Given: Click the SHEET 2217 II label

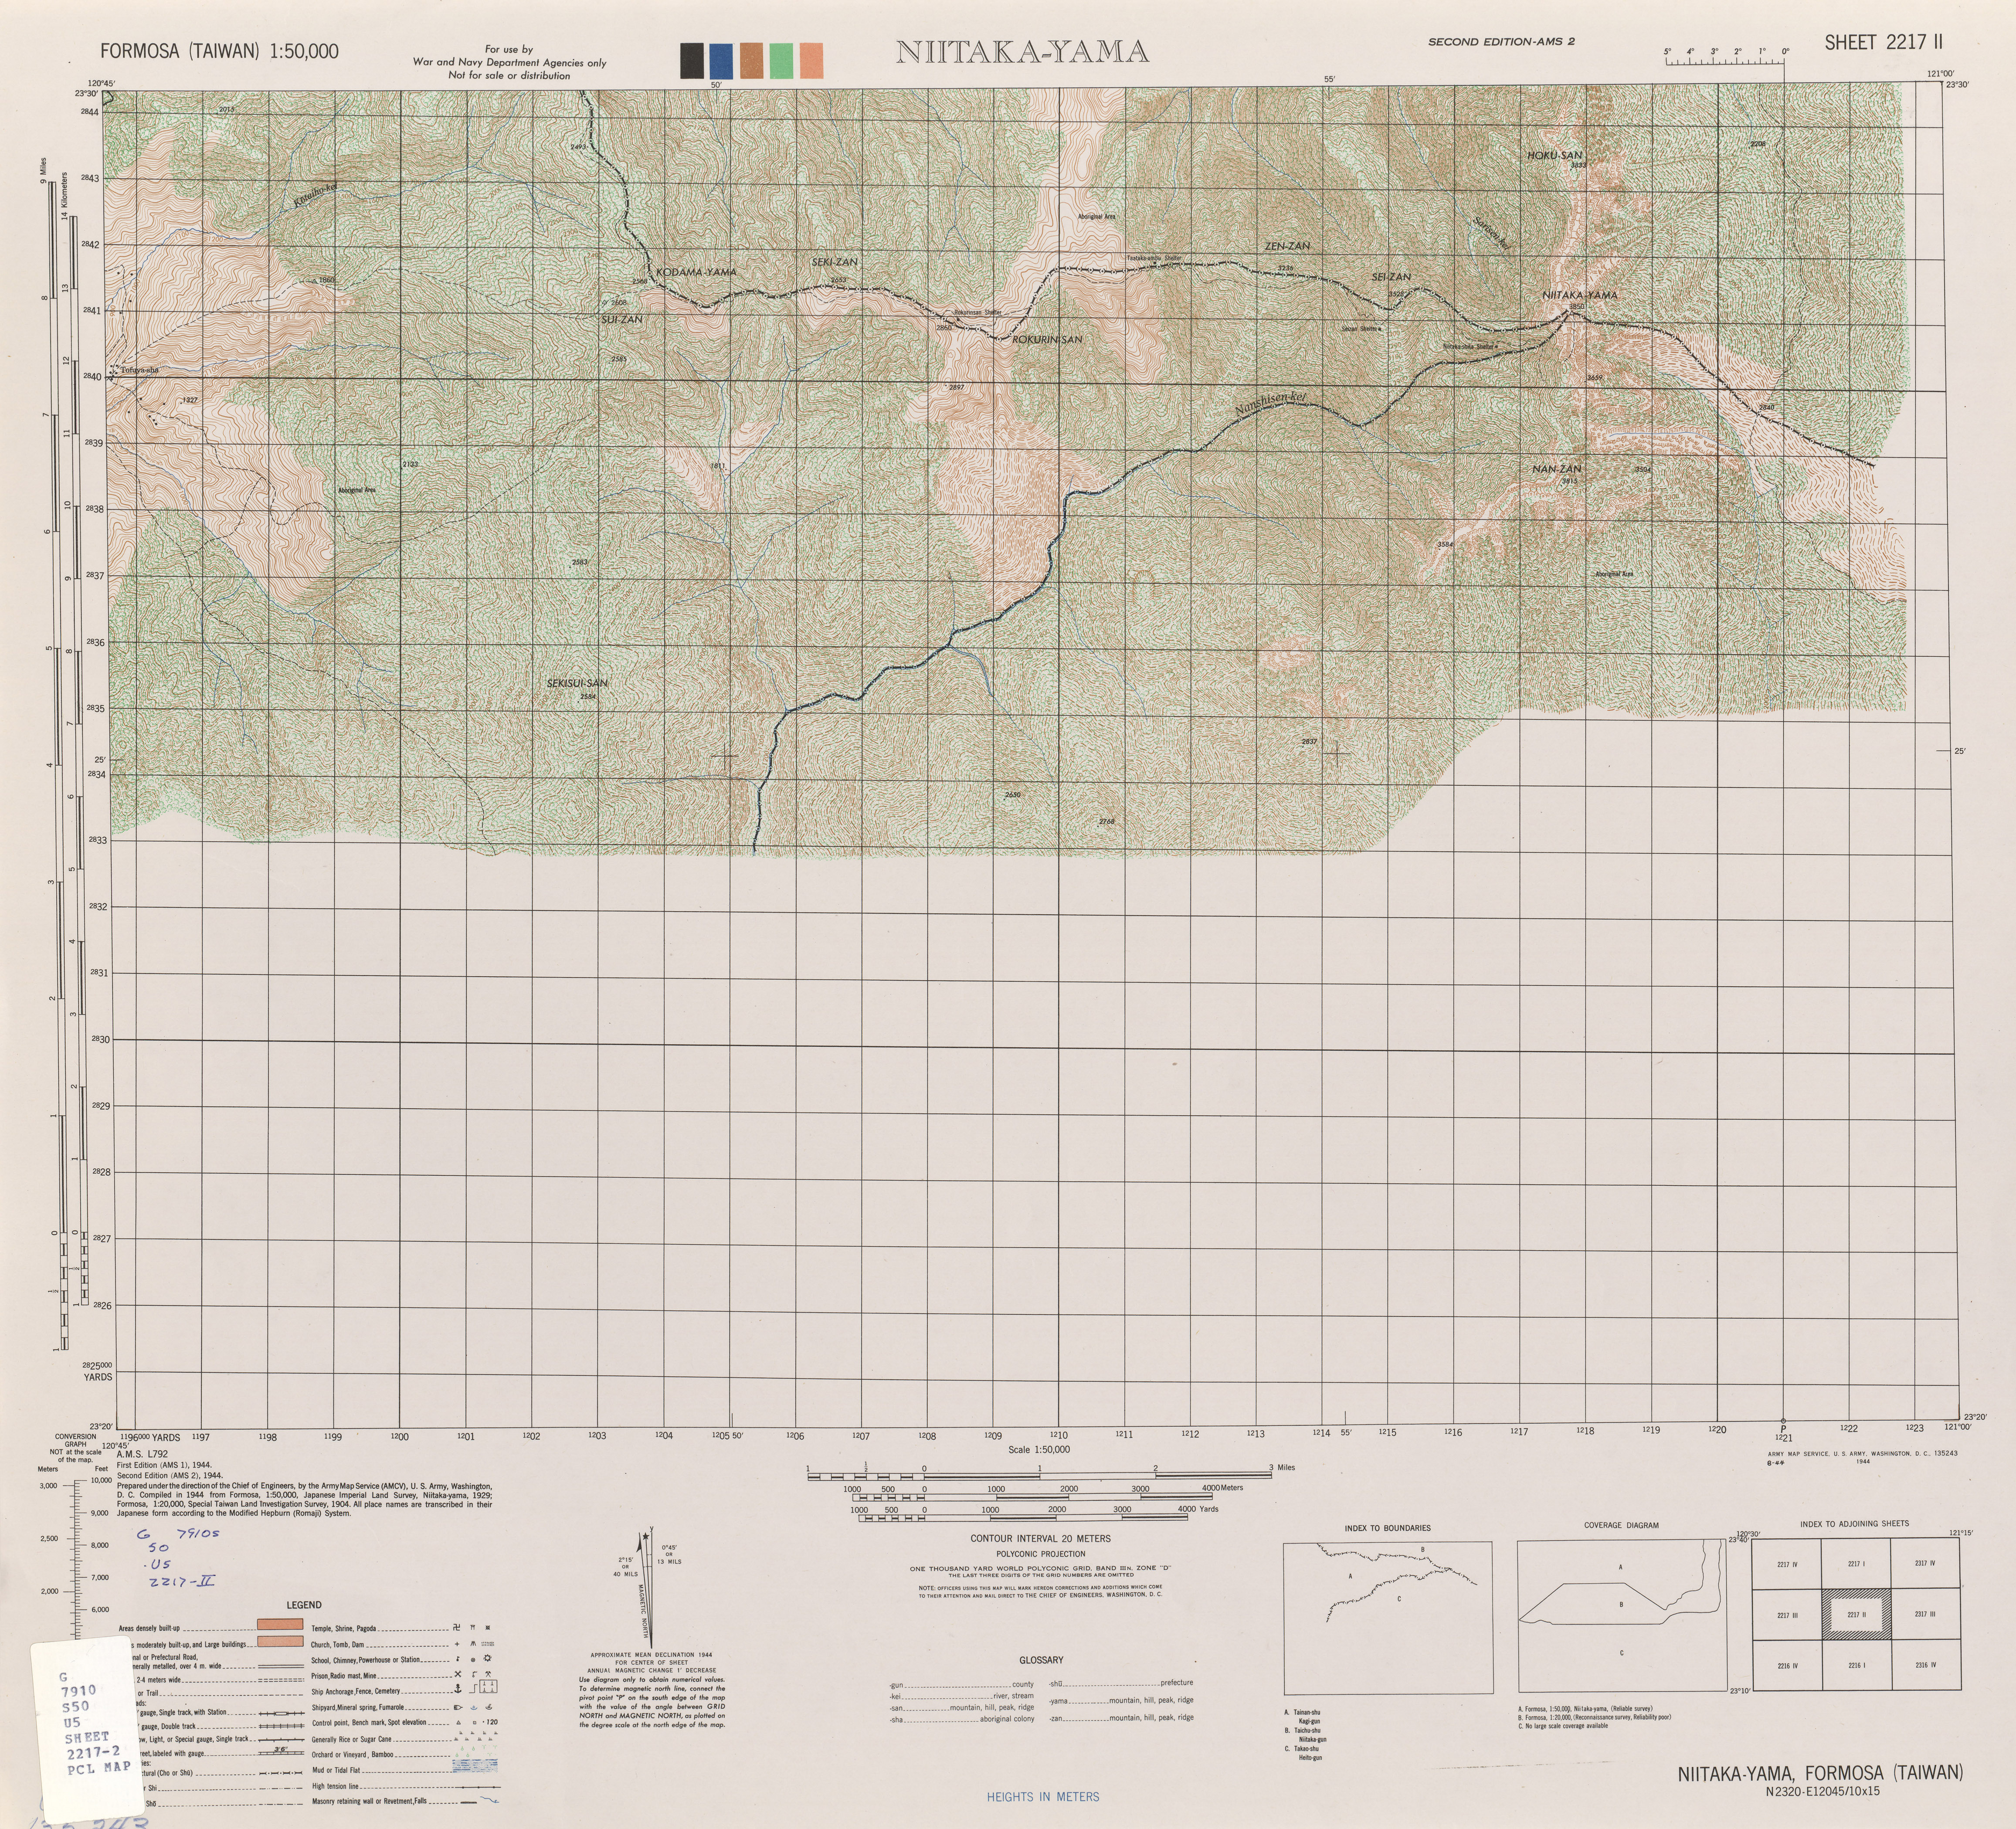Looking at the screenshot, I should (x=1884, y=42).
